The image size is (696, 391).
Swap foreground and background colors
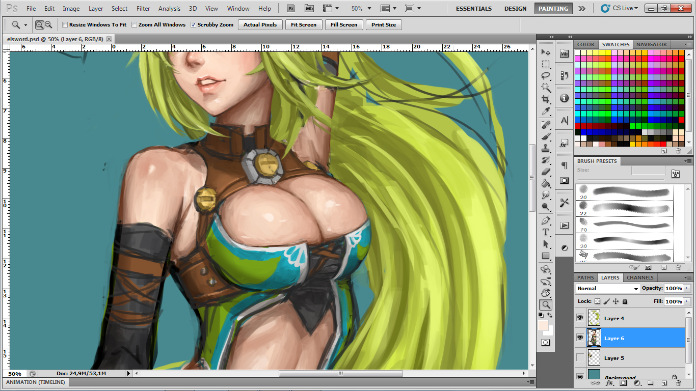coord(550,316)
